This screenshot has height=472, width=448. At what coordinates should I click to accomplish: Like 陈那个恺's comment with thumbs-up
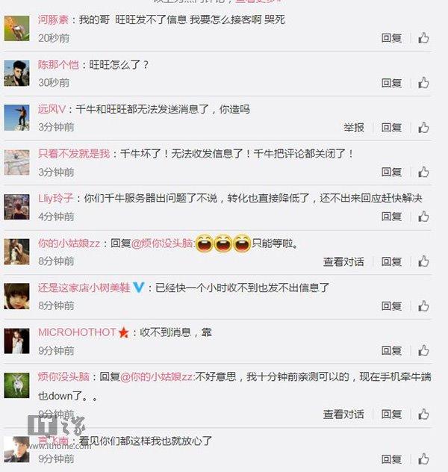(x=423, y=83)
